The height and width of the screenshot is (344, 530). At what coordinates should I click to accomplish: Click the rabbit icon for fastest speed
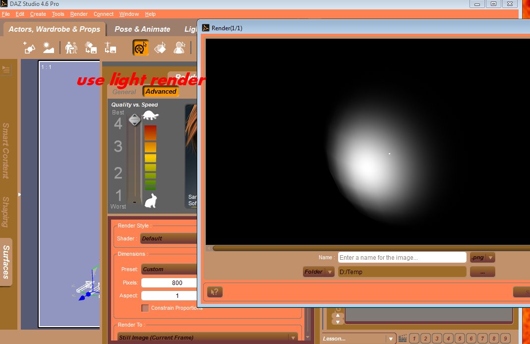tap(151, 201)
